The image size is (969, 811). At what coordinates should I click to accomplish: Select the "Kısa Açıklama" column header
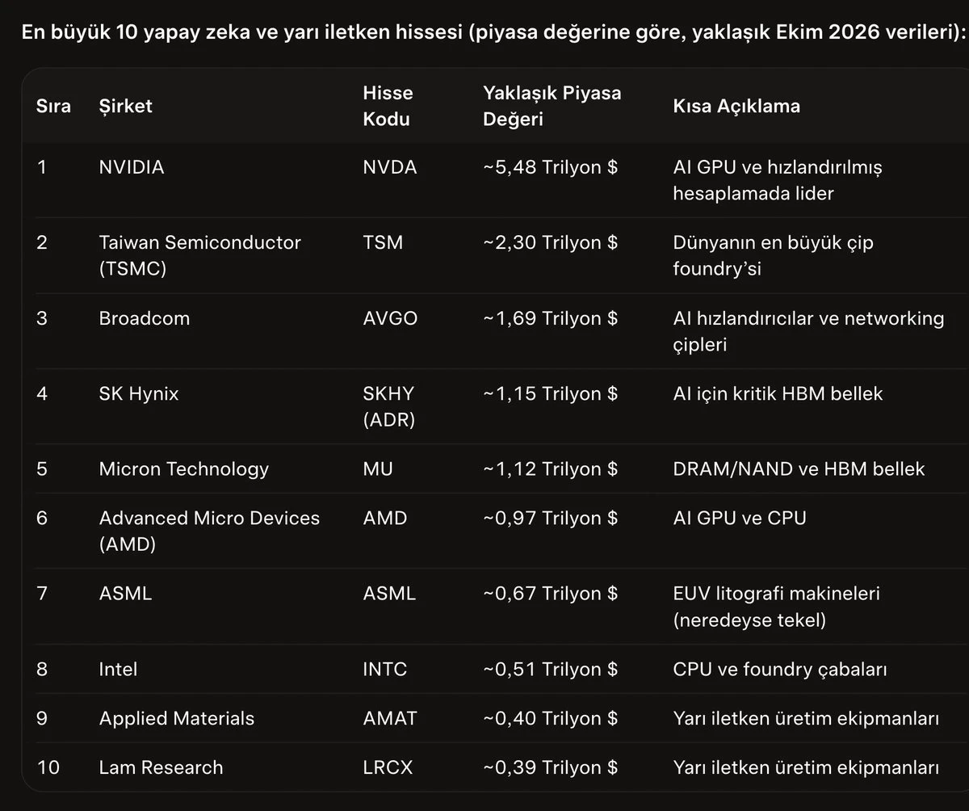pyautogui.click(x=736, y=106)
